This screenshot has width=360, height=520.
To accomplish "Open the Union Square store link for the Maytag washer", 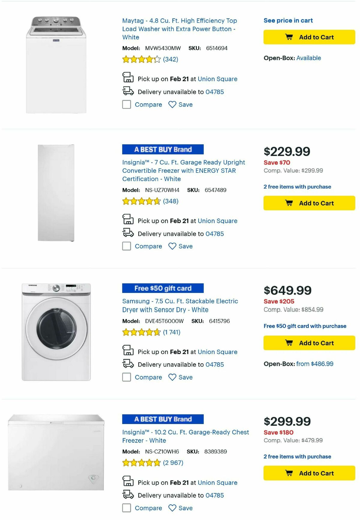I will point(218,79).
